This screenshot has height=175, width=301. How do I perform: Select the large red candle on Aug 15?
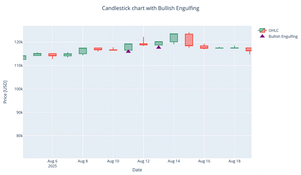(189, 40)
